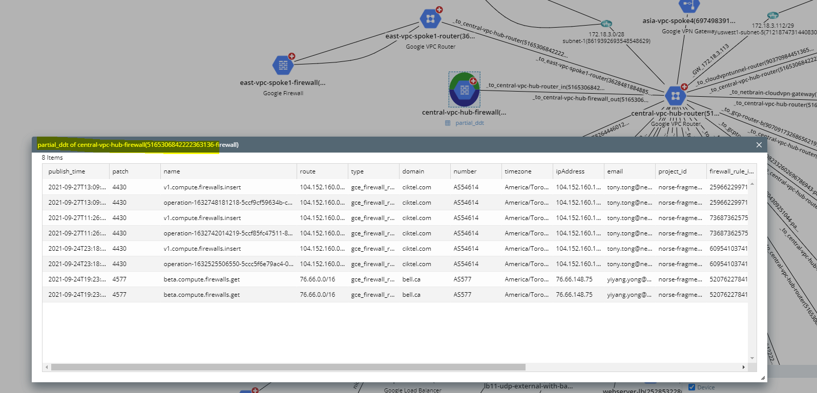Click the number column header

pos(476,171)
